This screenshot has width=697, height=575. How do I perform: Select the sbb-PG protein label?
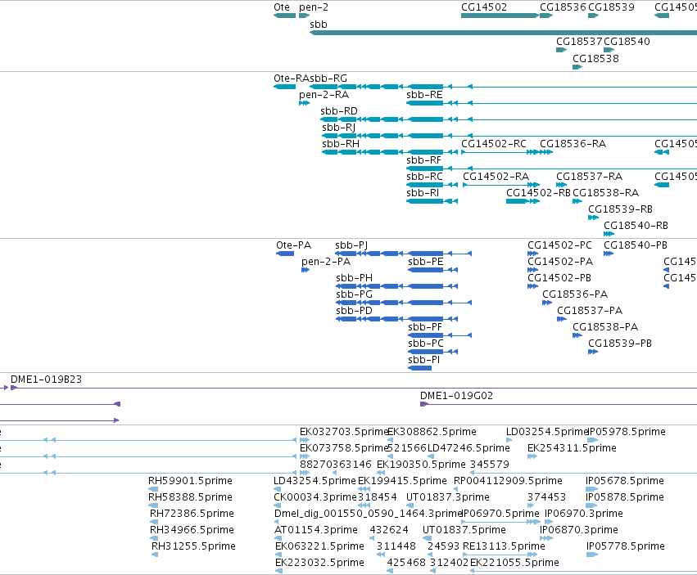[355, 294]
